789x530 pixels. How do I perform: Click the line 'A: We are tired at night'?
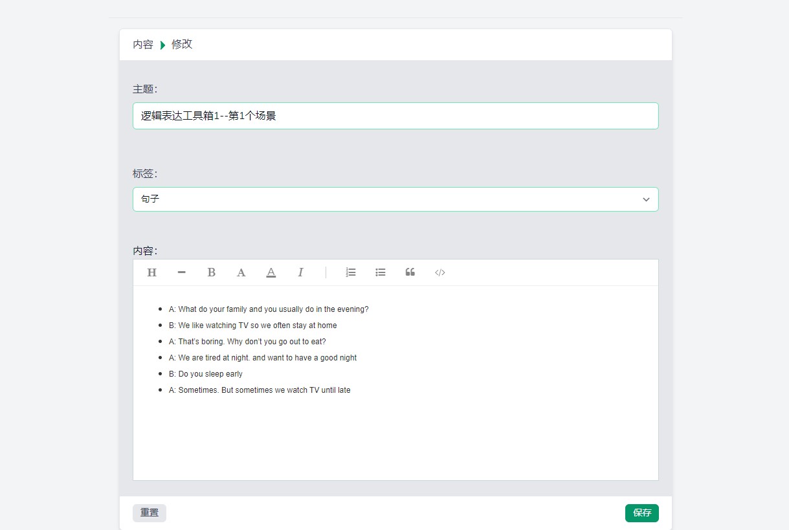click(263, 358)
